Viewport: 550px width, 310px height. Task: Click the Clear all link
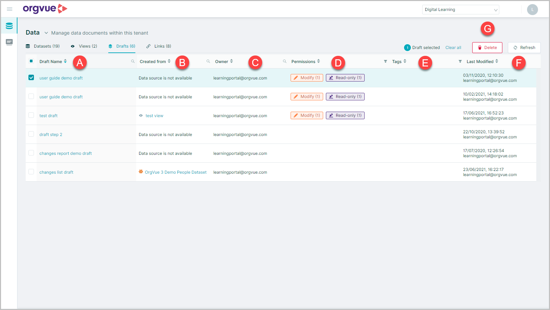(453, 47)
